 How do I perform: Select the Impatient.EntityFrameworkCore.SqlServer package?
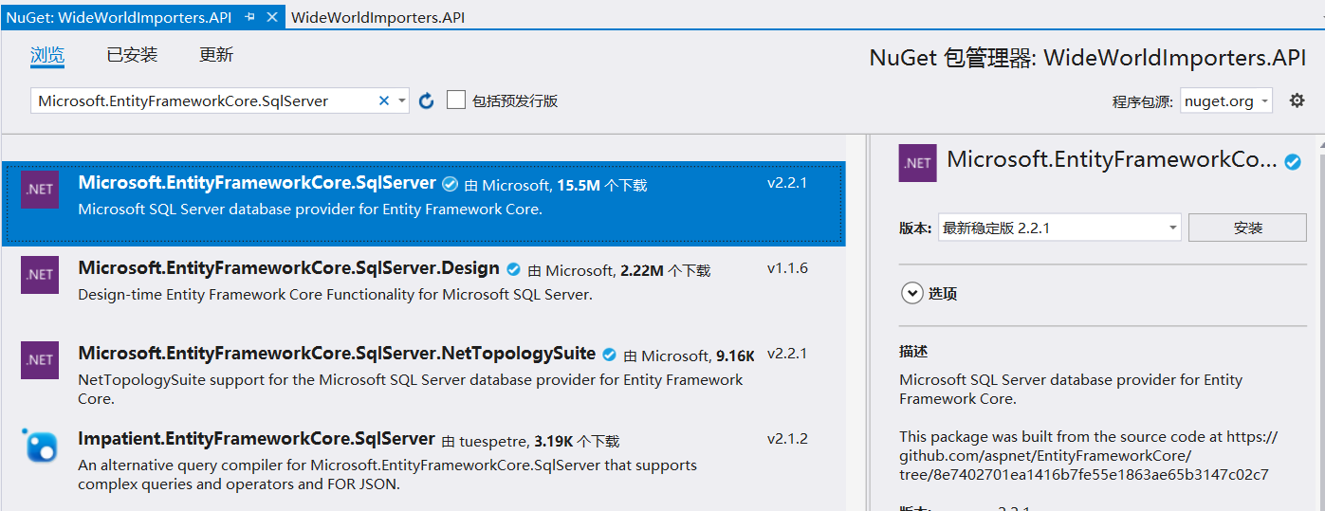[424, 462]
